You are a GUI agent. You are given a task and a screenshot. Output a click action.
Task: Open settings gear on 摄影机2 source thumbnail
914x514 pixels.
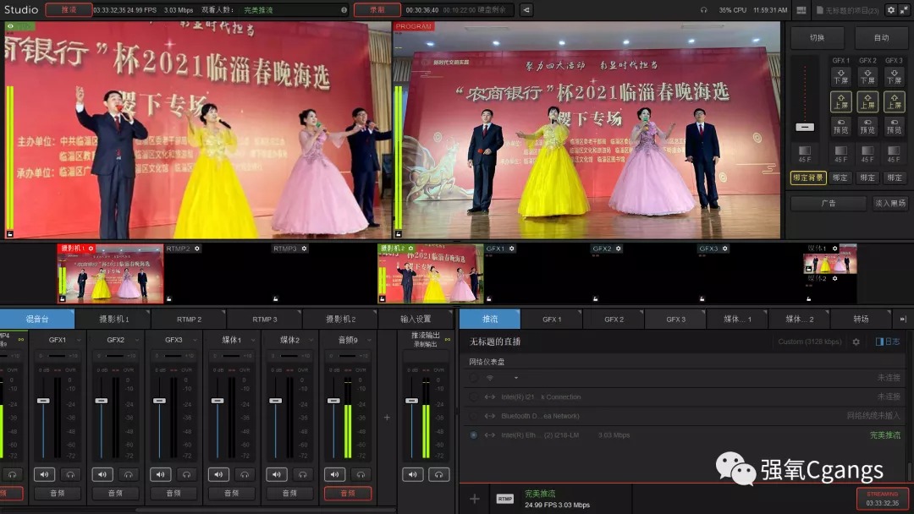(x=411, y=249)
